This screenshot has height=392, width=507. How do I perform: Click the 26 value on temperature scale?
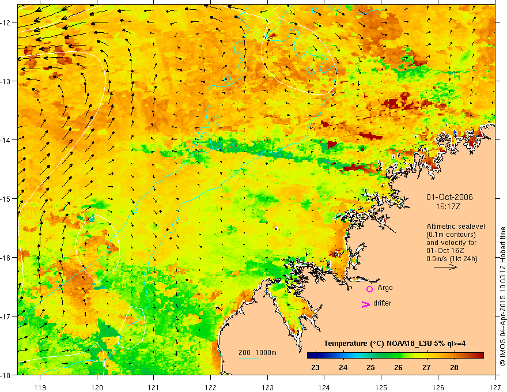[398, 367]
